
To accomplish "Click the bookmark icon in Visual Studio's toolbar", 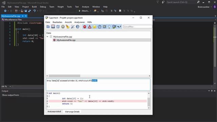I will click(x=120, y=11).
